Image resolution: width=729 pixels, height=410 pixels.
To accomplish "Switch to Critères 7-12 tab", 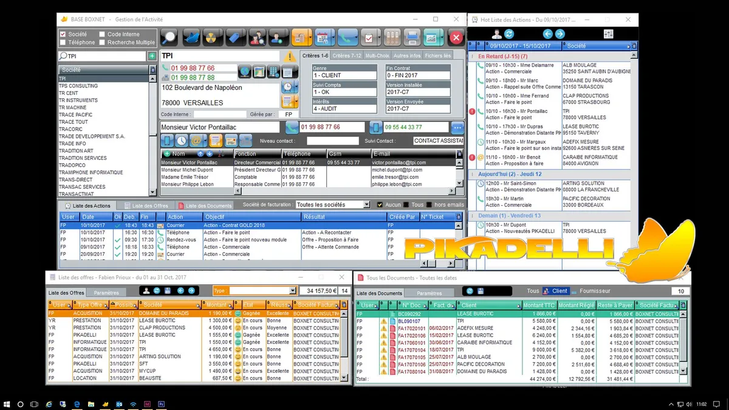I will coord(347,55).
